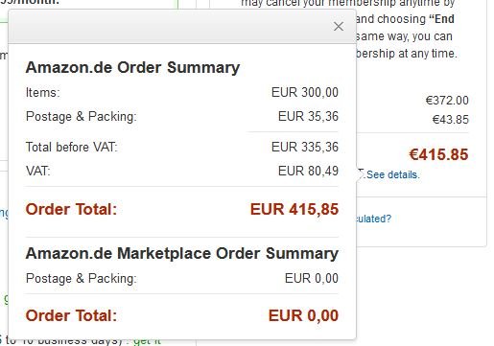Open the partially hidden 'calculated?' link
Viewport: 494px width, 346px height.
click(x=374, y=219)
